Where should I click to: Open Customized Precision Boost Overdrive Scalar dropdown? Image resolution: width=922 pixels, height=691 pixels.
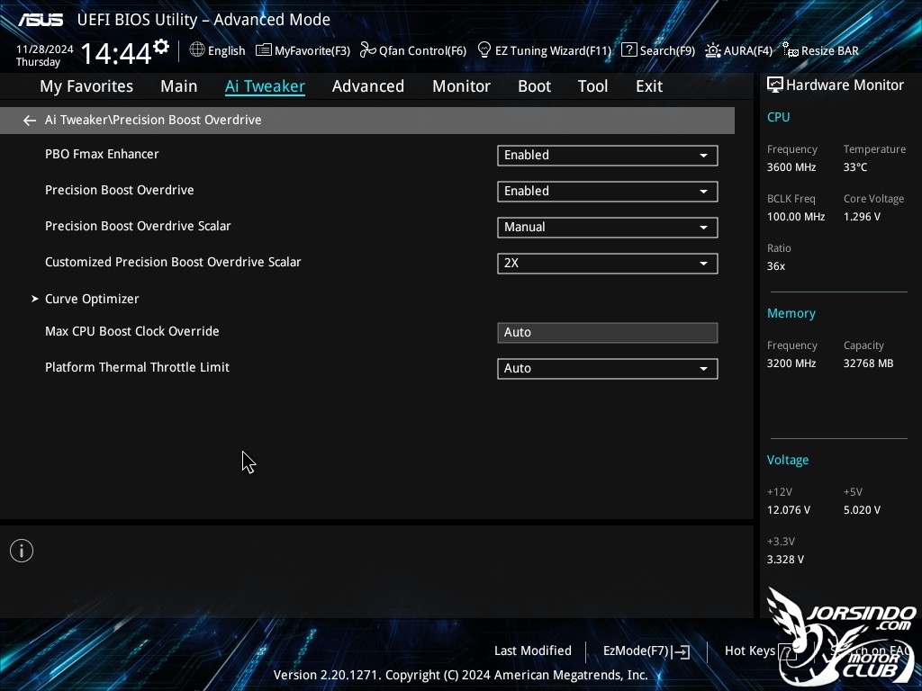pyautogui.click(x=608, y=264)
